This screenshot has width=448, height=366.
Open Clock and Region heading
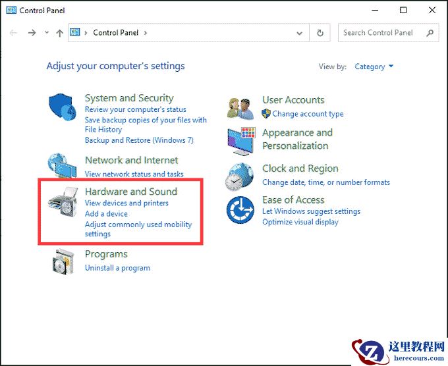300,169
